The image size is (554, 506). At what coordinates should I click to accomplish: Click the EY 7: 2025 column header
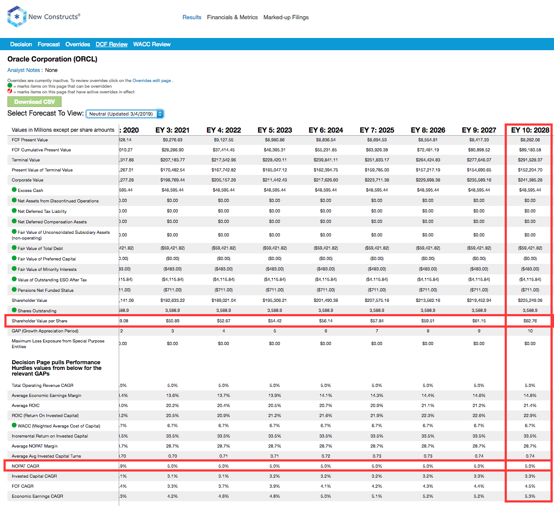pos(377,130)
